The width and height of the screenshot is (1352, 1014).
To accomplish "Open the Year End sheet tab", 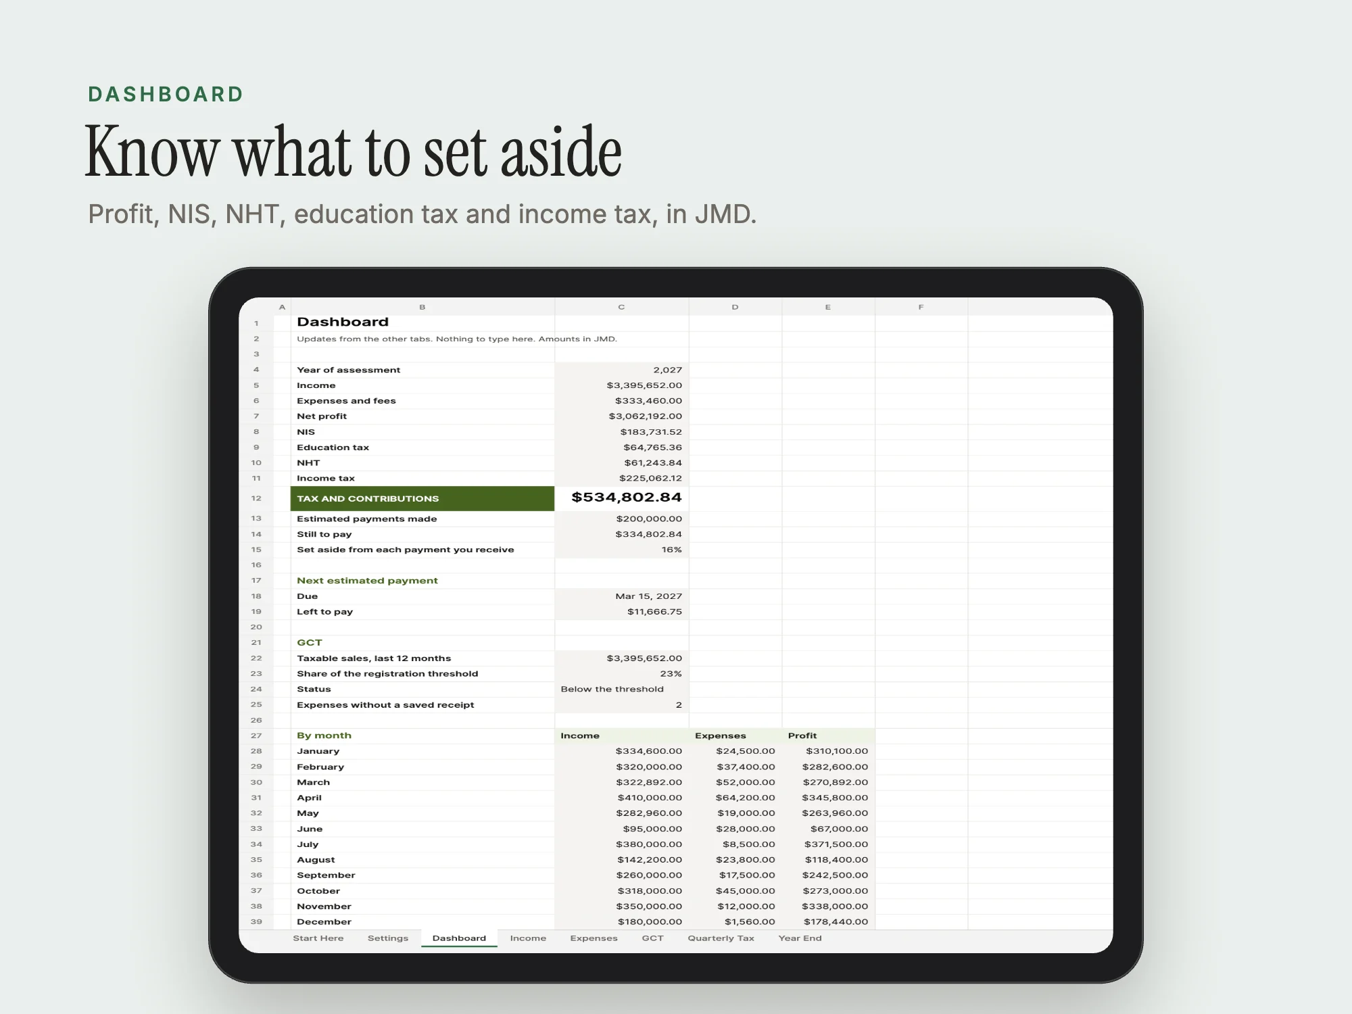I will point(800,938).
